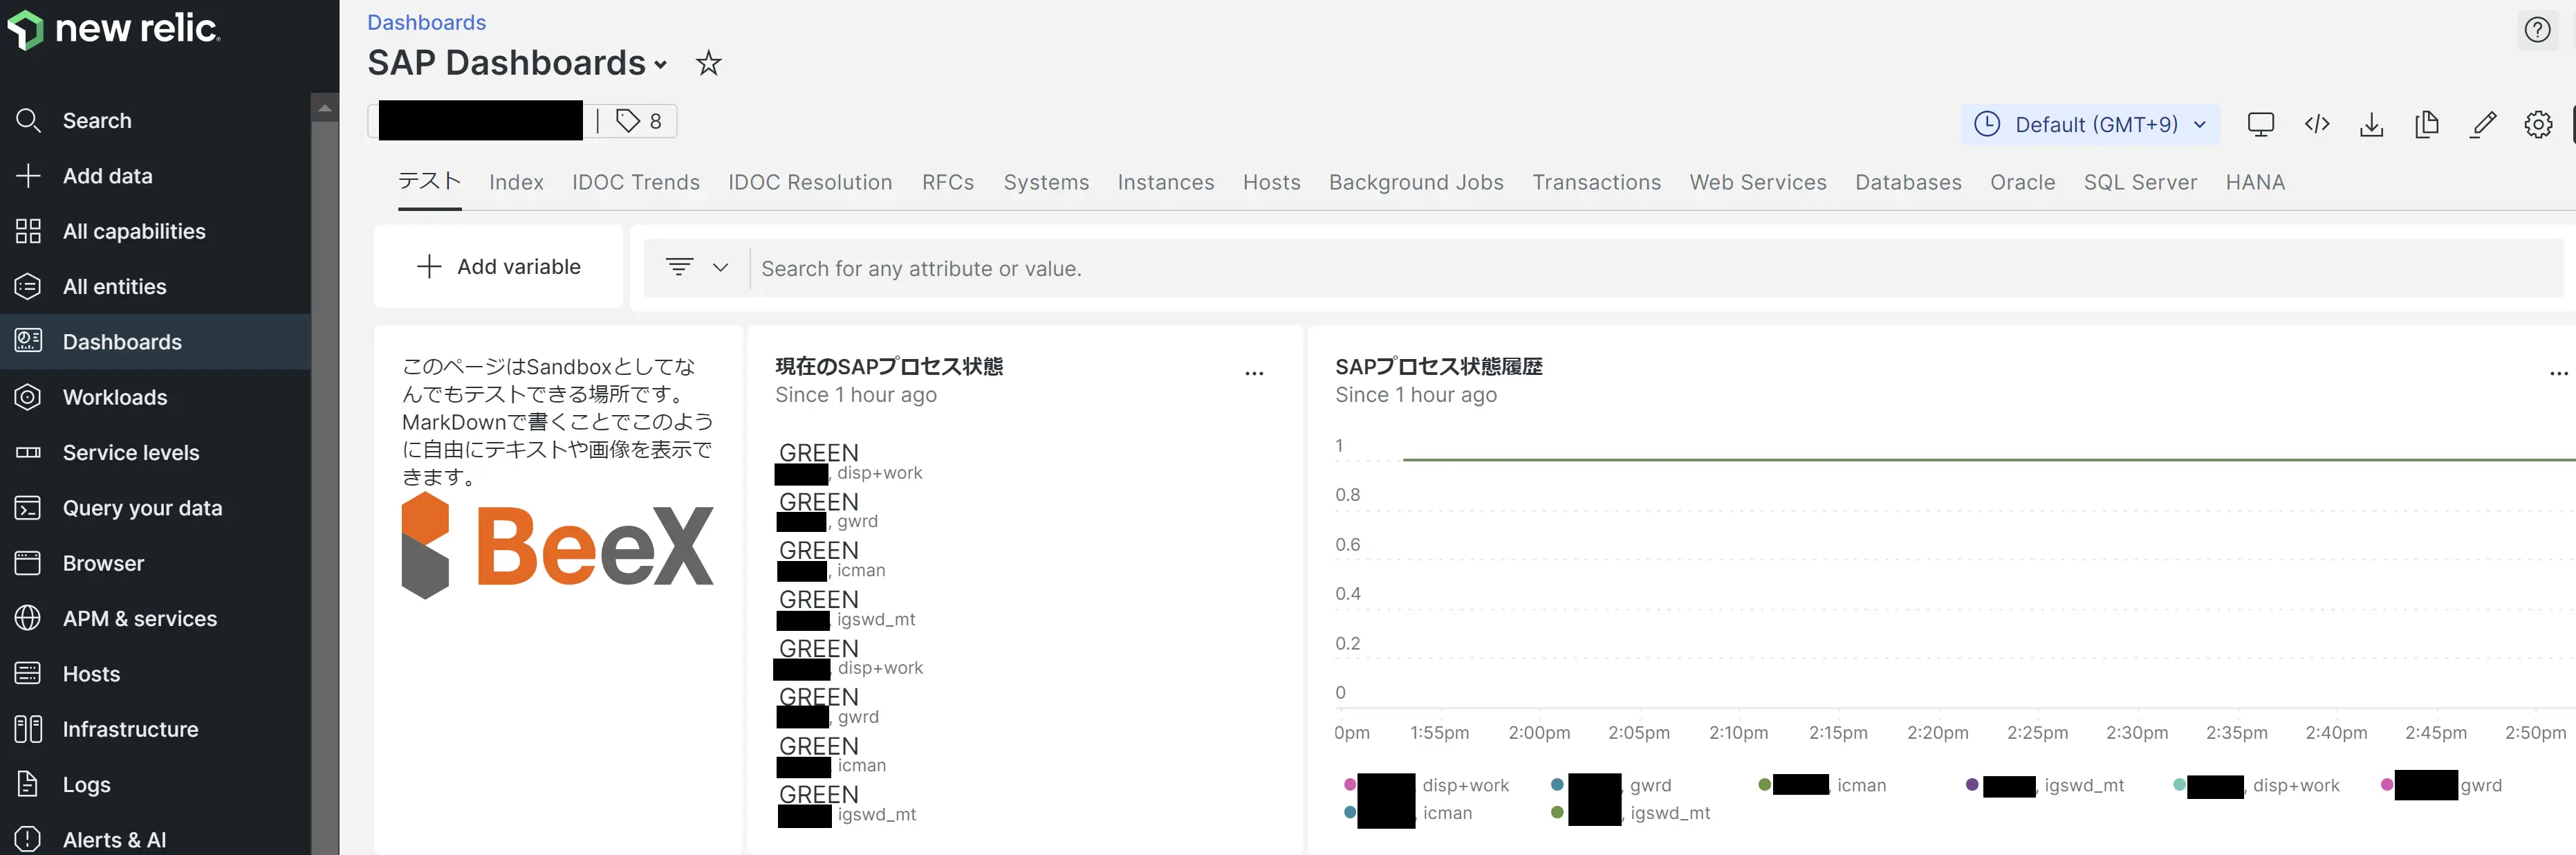Open dashboard settings gear icon
This screenshot has width=2576, height=855.
coord(2538,124)
